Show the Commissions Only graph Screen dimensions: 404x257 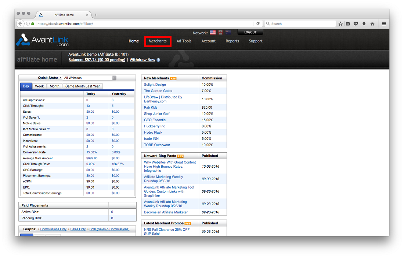(53, 229)
